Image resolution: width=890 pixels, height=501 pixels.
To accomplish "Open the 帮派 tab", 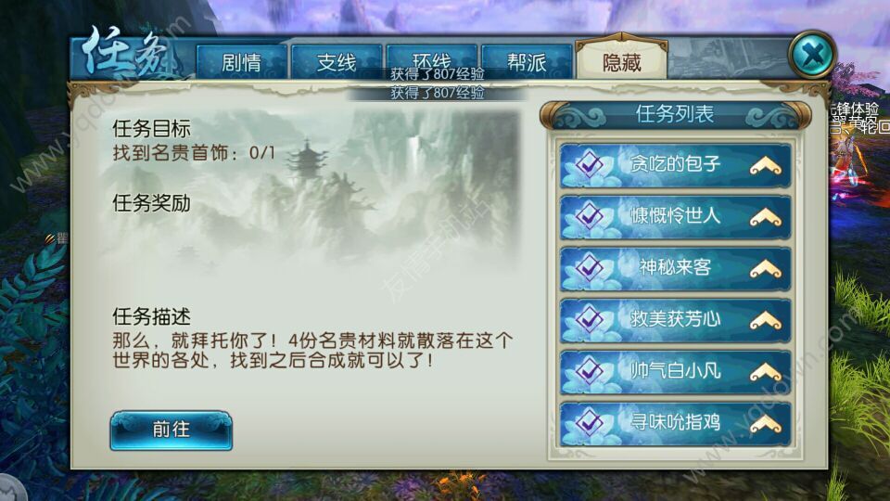I will (x=527, y=61).
